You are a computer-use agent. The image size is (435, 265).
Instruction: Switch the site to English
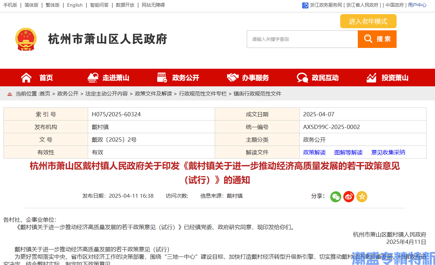75,5
